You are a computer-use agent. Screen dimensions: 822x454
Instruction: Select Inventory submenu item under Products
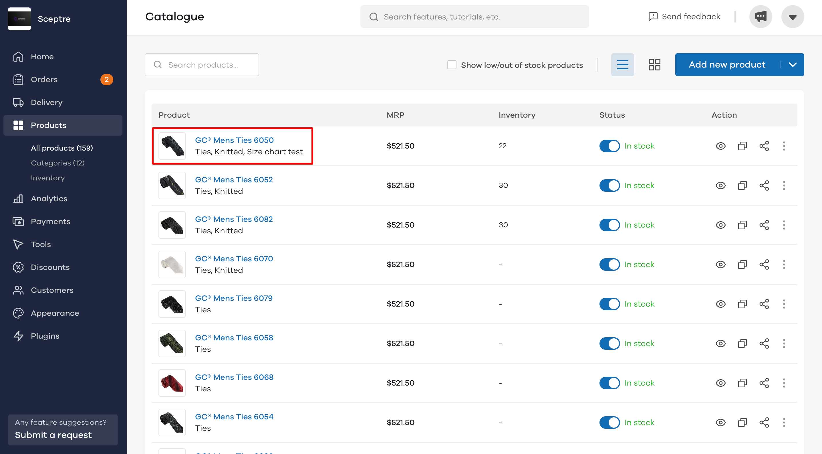[47, 178]
